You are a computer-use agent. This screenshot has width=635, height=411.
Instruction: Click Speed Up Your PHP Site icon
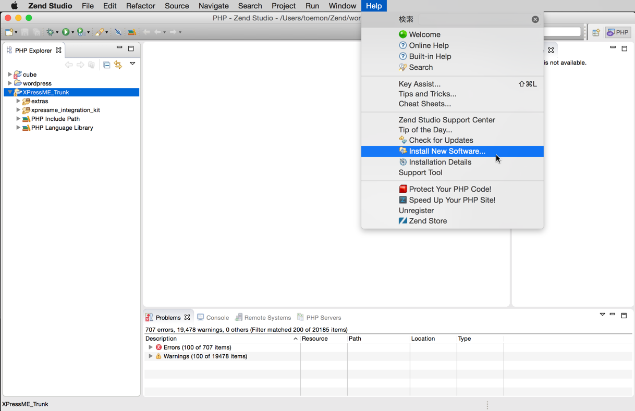click(x=402, y=200)
